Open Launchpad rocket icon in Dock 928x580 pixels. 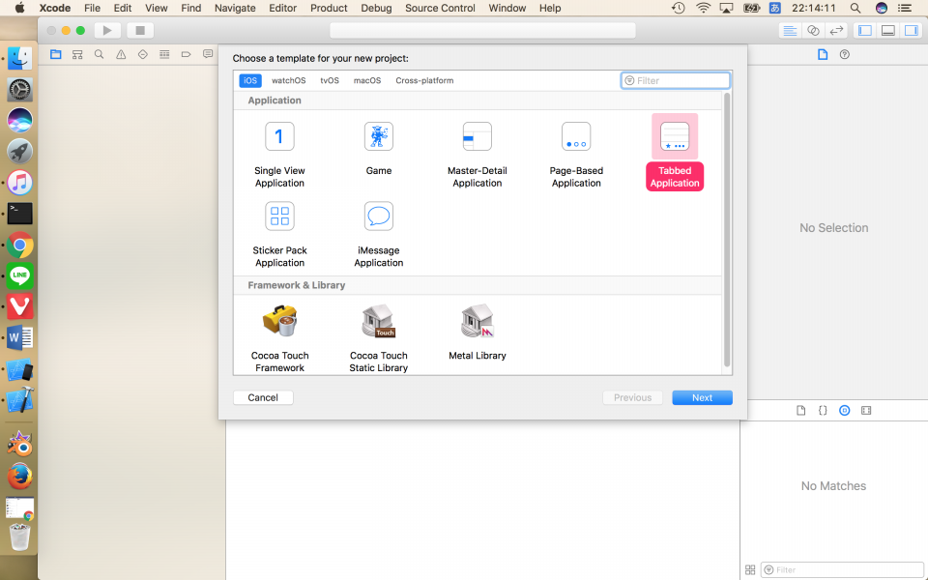(x=19, y=151)
